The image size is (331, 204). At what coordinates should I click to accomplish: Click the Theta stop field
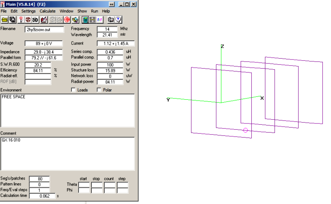[x=97, y=184]
